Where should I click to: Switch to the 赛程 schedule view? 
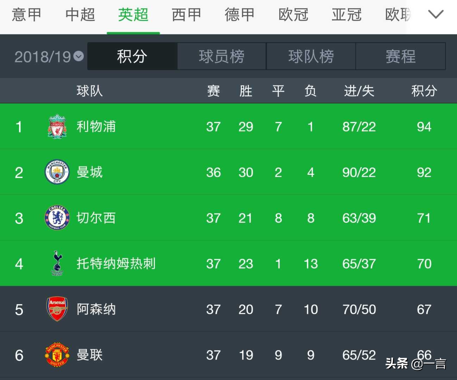point(401,56)
